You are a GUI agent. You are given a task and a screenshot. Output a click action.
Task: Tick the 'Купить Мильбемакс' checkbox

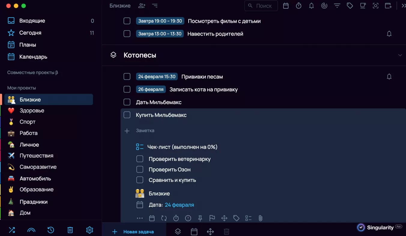(127, 115)
